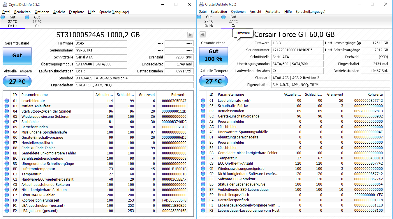This screenshot has height=219, width=393.
Task: Click Grenzwert column header in left window
Action: coord(147,95)
